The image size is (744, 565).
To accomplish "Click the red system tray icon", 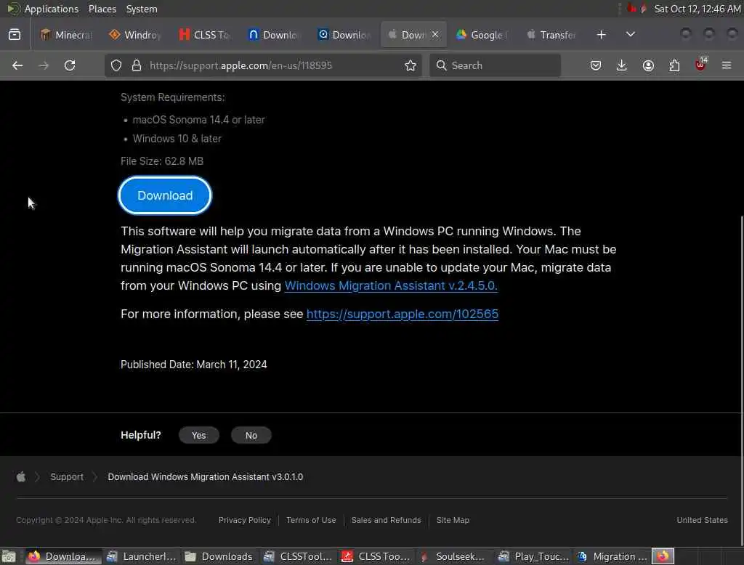I will click(631, 9).
